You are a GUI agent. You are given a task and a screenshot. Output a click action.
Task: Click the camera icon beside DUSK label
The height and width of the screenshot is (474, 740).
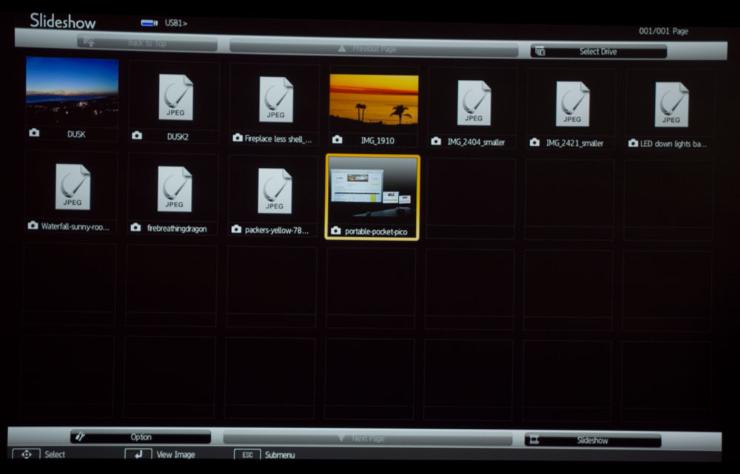coord(34,132)
